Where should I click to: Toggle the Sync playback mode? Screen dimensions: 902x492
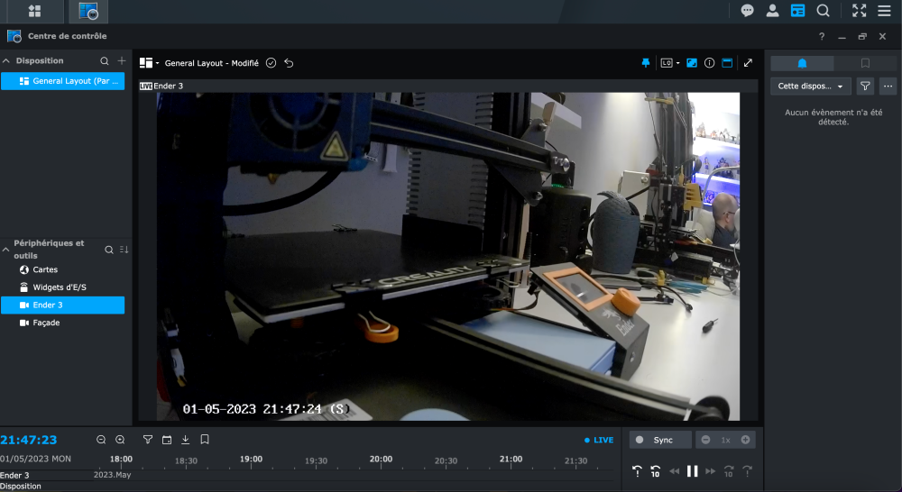(x=660, y=440)
